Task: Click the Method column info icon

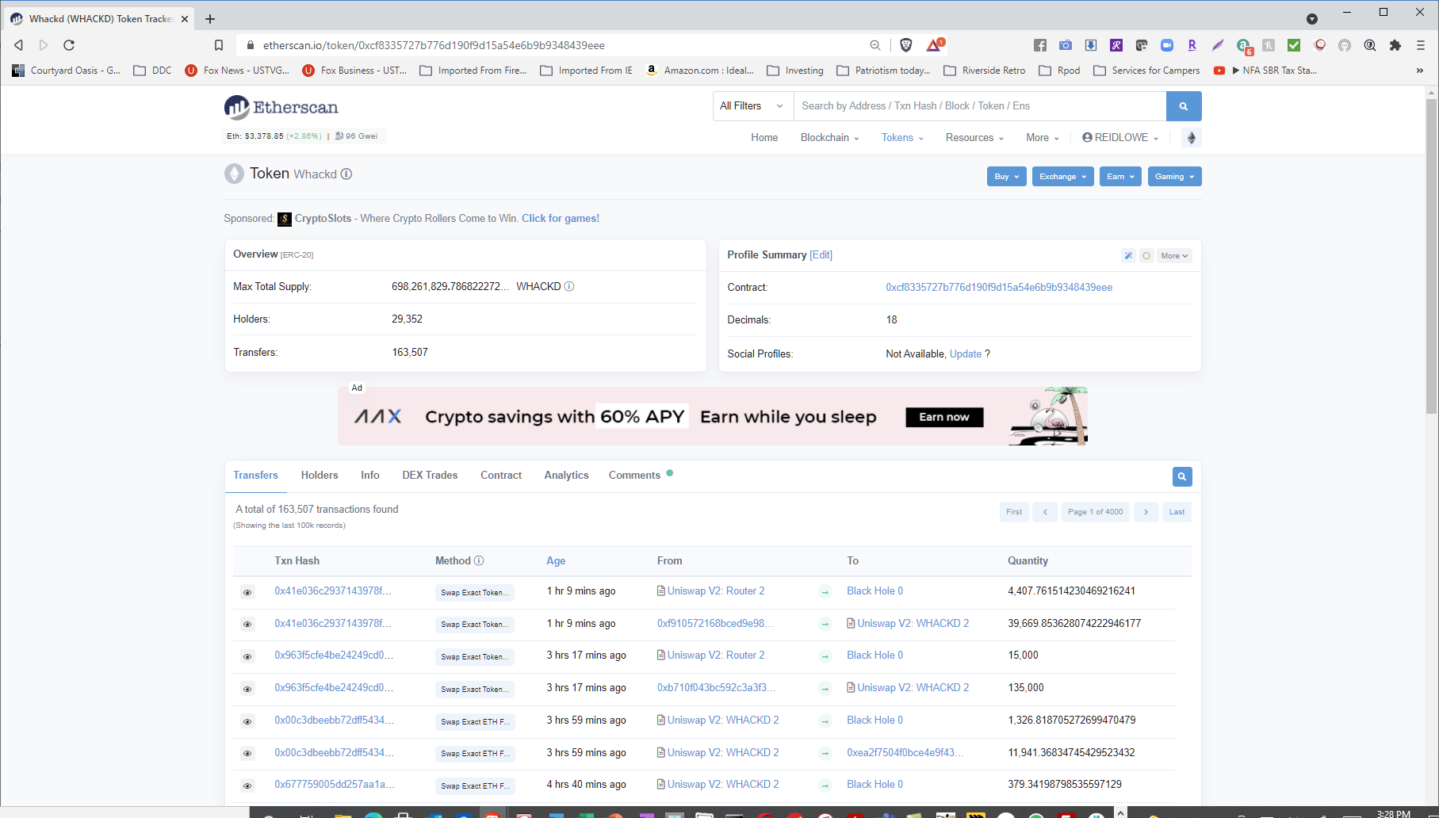Action: pos(479,561)
